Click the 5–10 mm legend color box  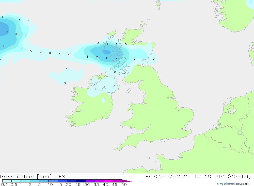tap(44, 181)
